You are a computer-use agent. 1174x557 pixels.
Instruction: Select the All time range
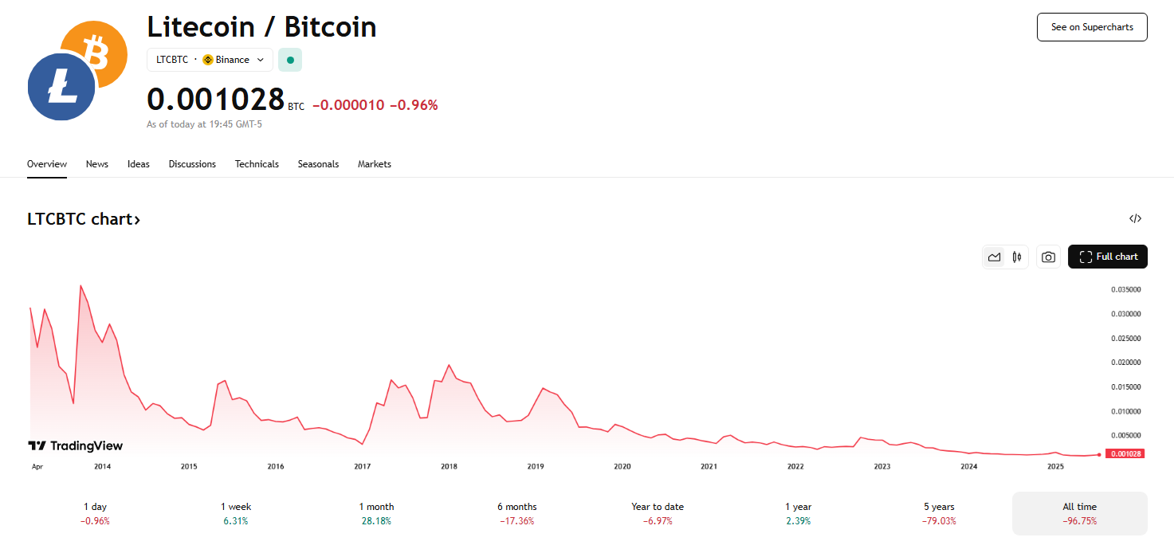1080,513
